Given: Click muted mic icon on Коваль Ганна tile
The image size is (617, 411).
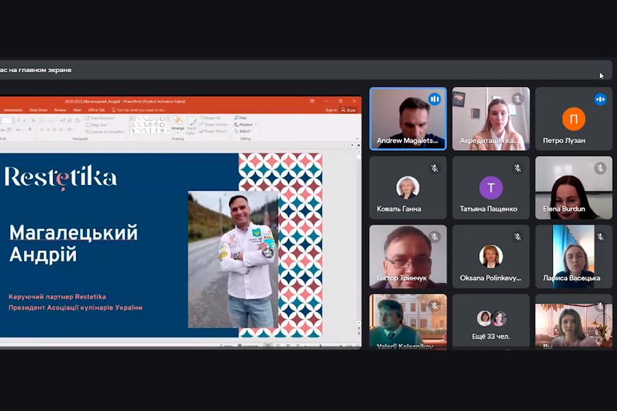Looking at the screenshot, I should (x=435, y=169).
